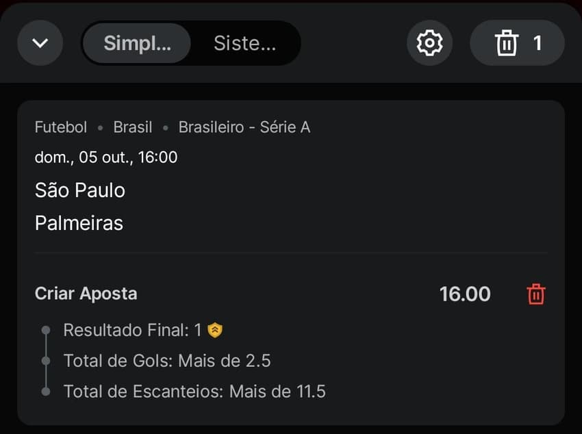The height and width of the screenshot is (434, 582).
Task: Click the bullet dot beside Resultado Final
Action: point(46,329)
